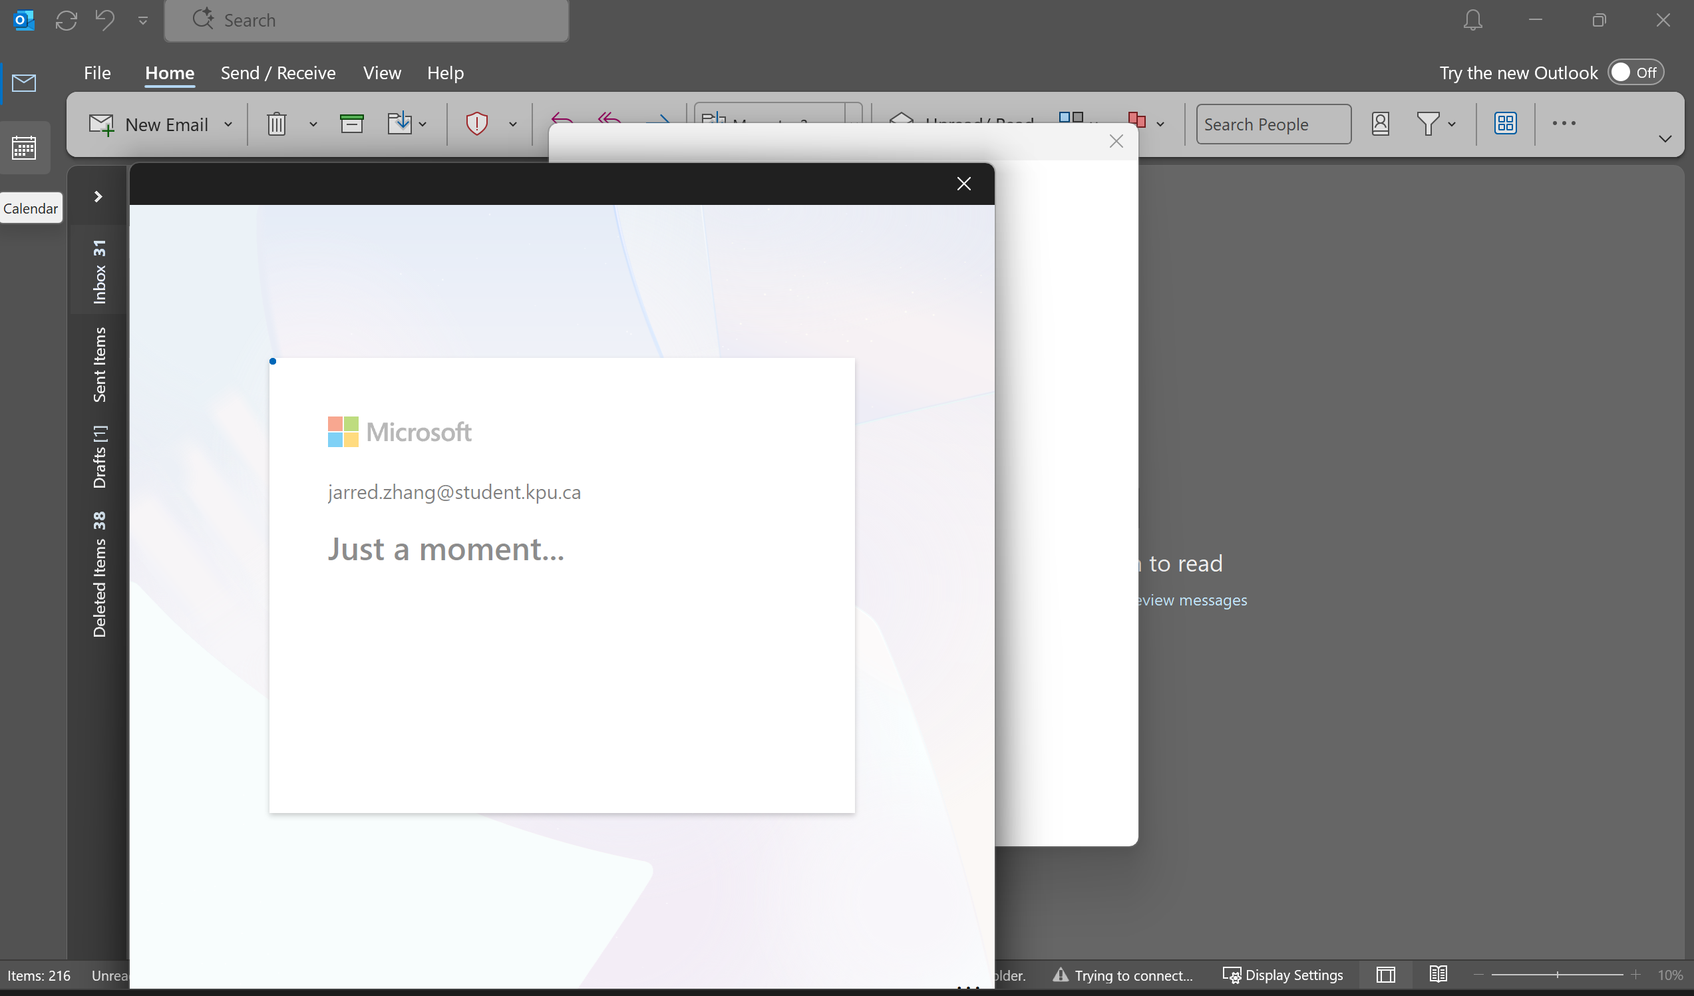Viewport: 1694px width, 996px height.
Task: Click the New Email button
Action: (149, 124)
